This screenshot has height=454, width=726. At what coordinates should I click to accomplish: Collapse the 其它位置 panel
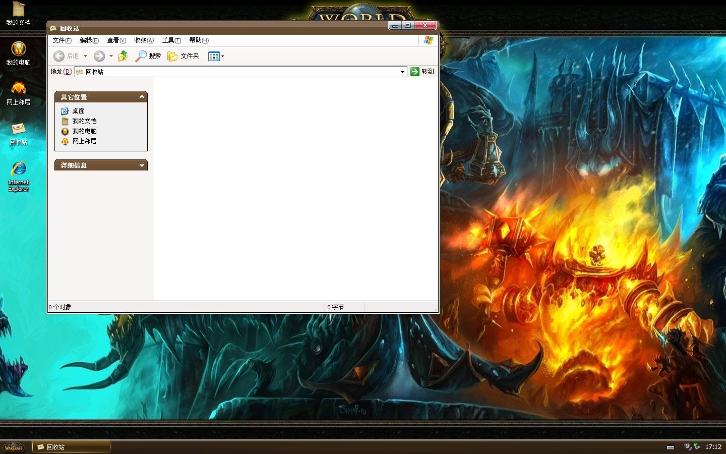(142, 97)
